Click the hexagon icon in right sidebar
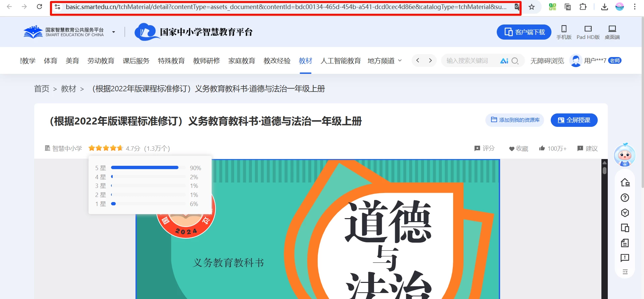Viewport: 644px width, 299px height. [625, 213]
